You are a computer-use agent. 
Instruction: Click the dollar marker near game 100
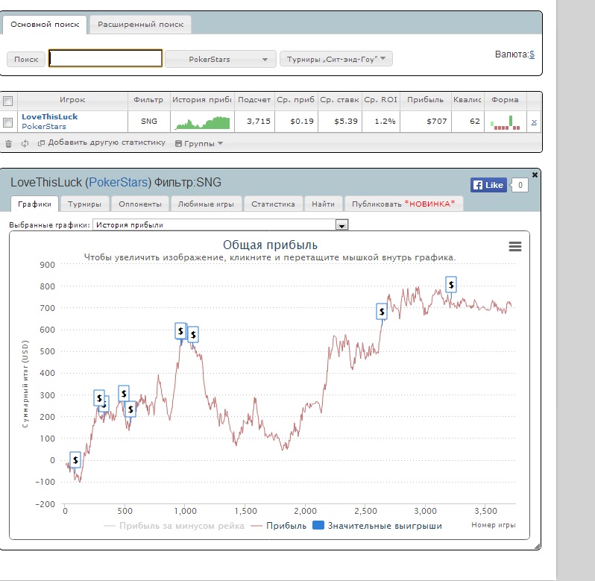[75, 460]
